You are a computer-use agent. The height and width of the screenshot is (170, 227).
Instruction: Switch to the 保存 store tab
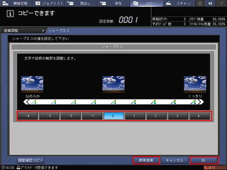pos(114,3)
